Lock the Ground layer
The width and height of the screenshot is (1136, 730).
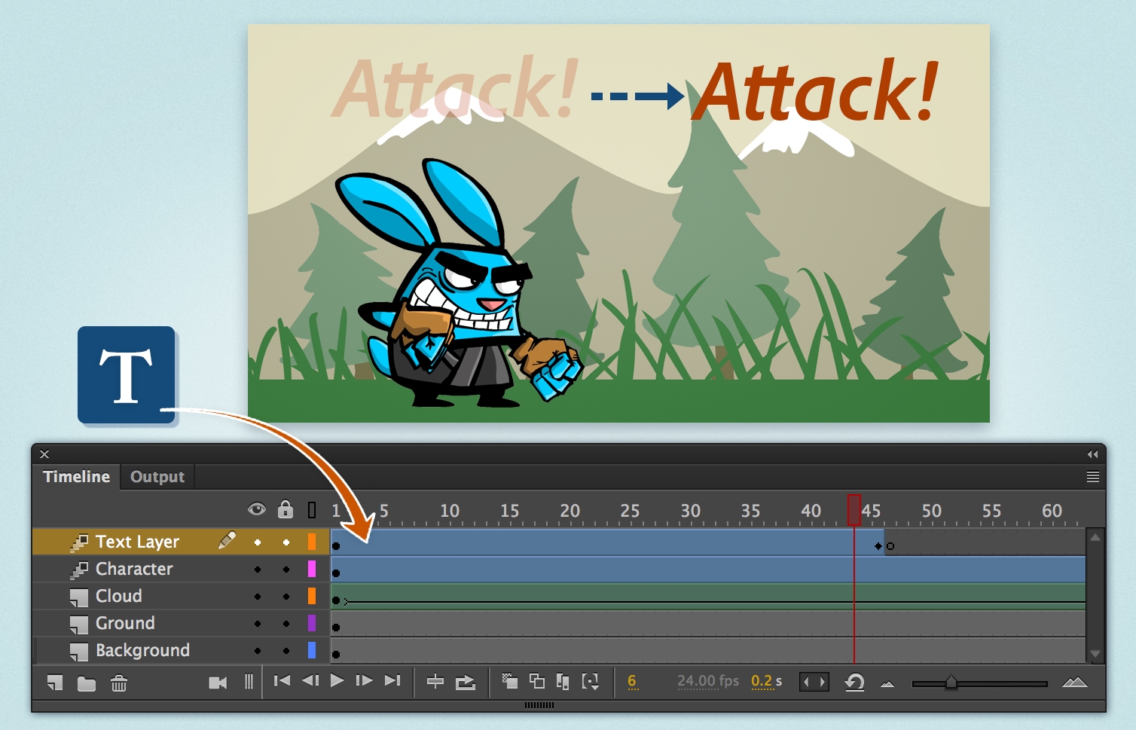286,623
